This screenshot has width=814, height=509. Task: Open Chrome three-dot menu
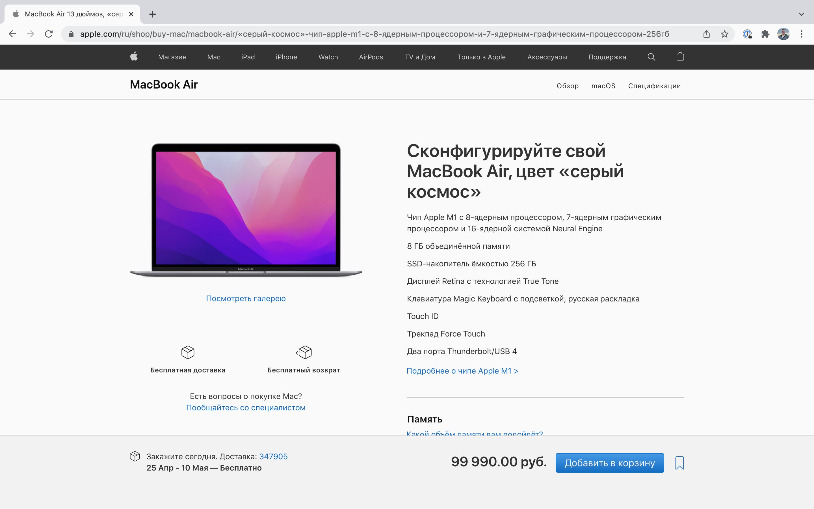click(x=802, y=34)
